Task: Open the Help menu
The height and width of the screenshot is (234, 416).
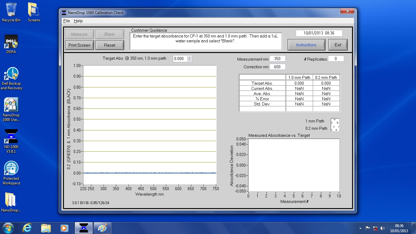Action: point(78,21)
